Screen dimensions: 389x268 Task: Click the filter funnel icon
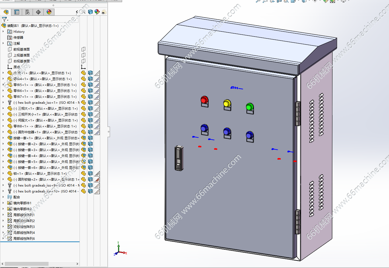(5, 19)
